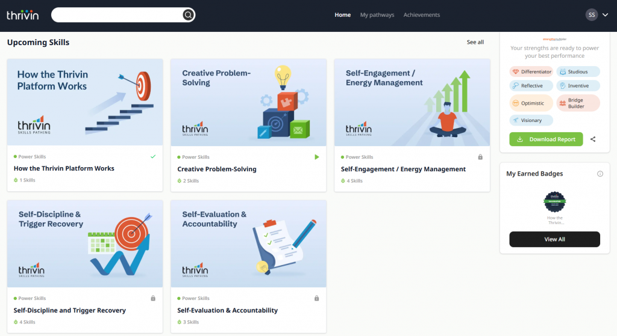Click 4 Skills count icon on Self-Engagement card
The height and width of the screenshot is (336, 617).
343,181
